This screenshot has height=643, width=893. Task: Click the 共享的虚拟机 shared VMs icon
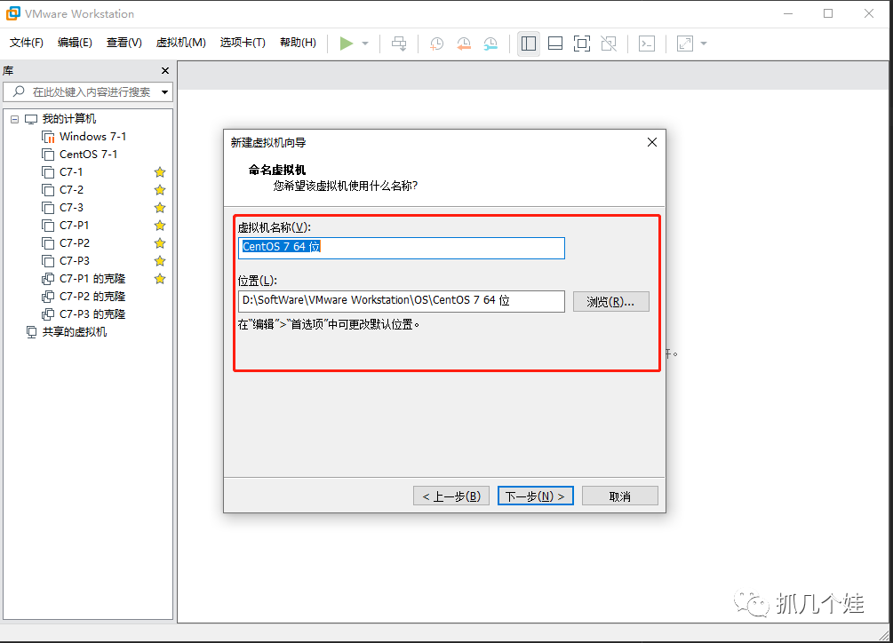(x=32, y=332)
